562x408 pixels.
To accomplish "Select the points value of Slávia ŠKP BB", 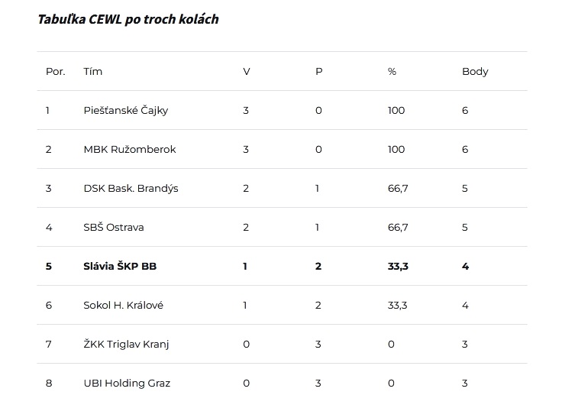I will 465,266.
